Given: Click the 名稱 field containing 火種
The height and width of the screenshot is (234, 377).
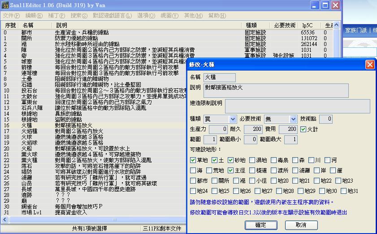Looking at the screenshot, I should tap(219, 78).
